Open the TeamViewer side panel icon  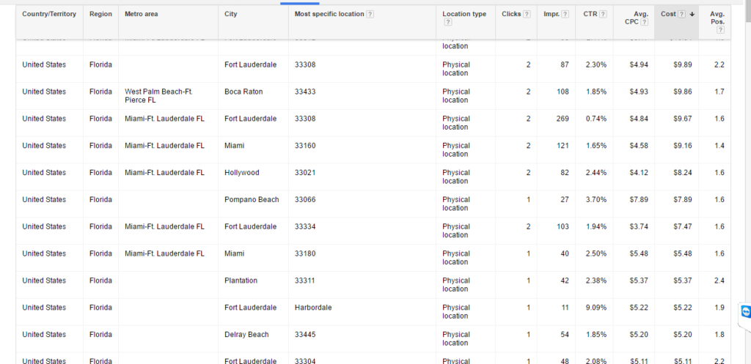[x=745, y=312]
